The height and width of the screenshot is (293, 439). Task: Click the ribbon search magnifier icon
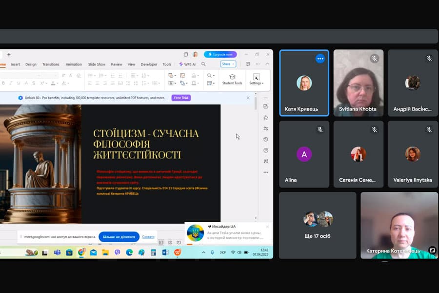203,64
